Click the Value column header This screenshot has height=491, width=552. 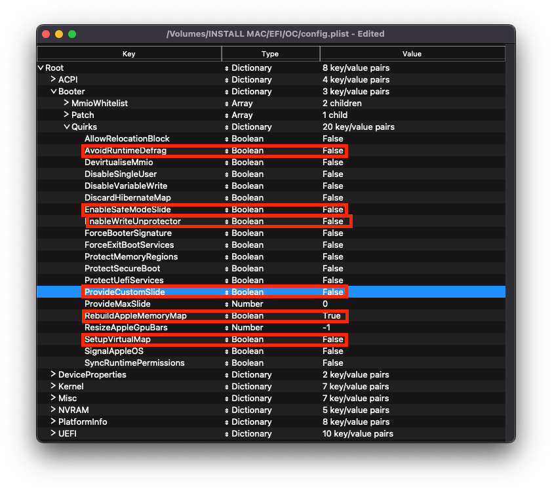point(412,54)
